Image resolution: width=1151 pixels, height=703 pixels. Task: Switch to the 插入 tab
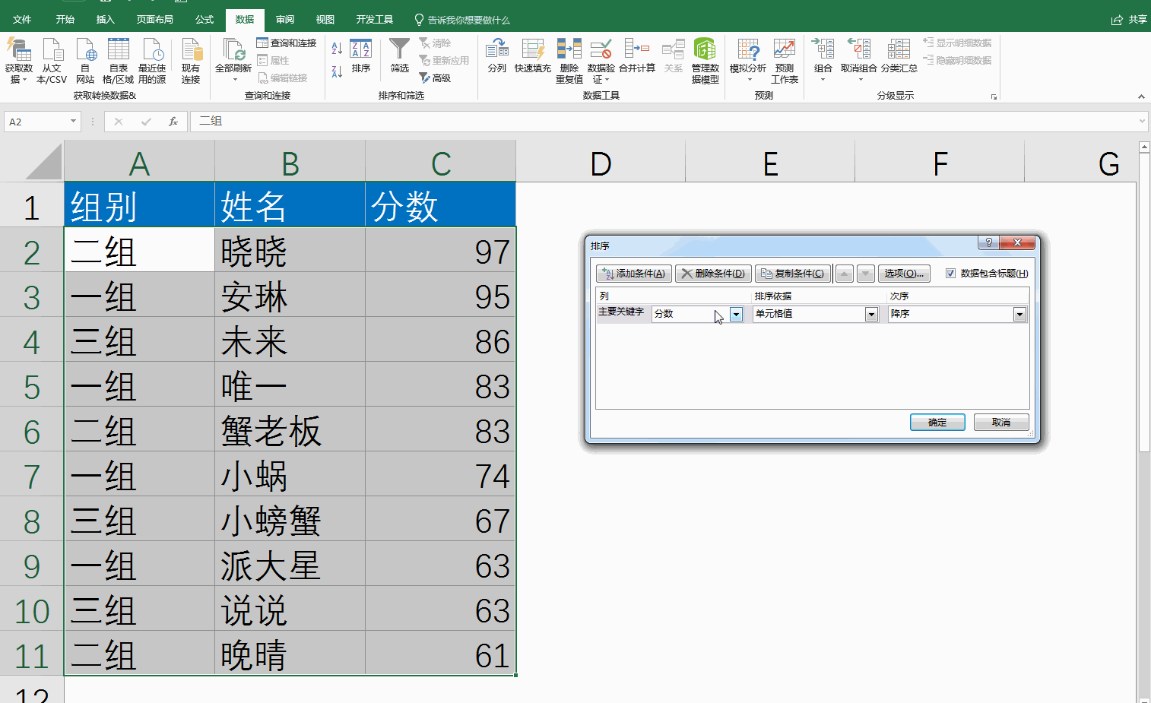pyautogui.click(x=106, y=20)
